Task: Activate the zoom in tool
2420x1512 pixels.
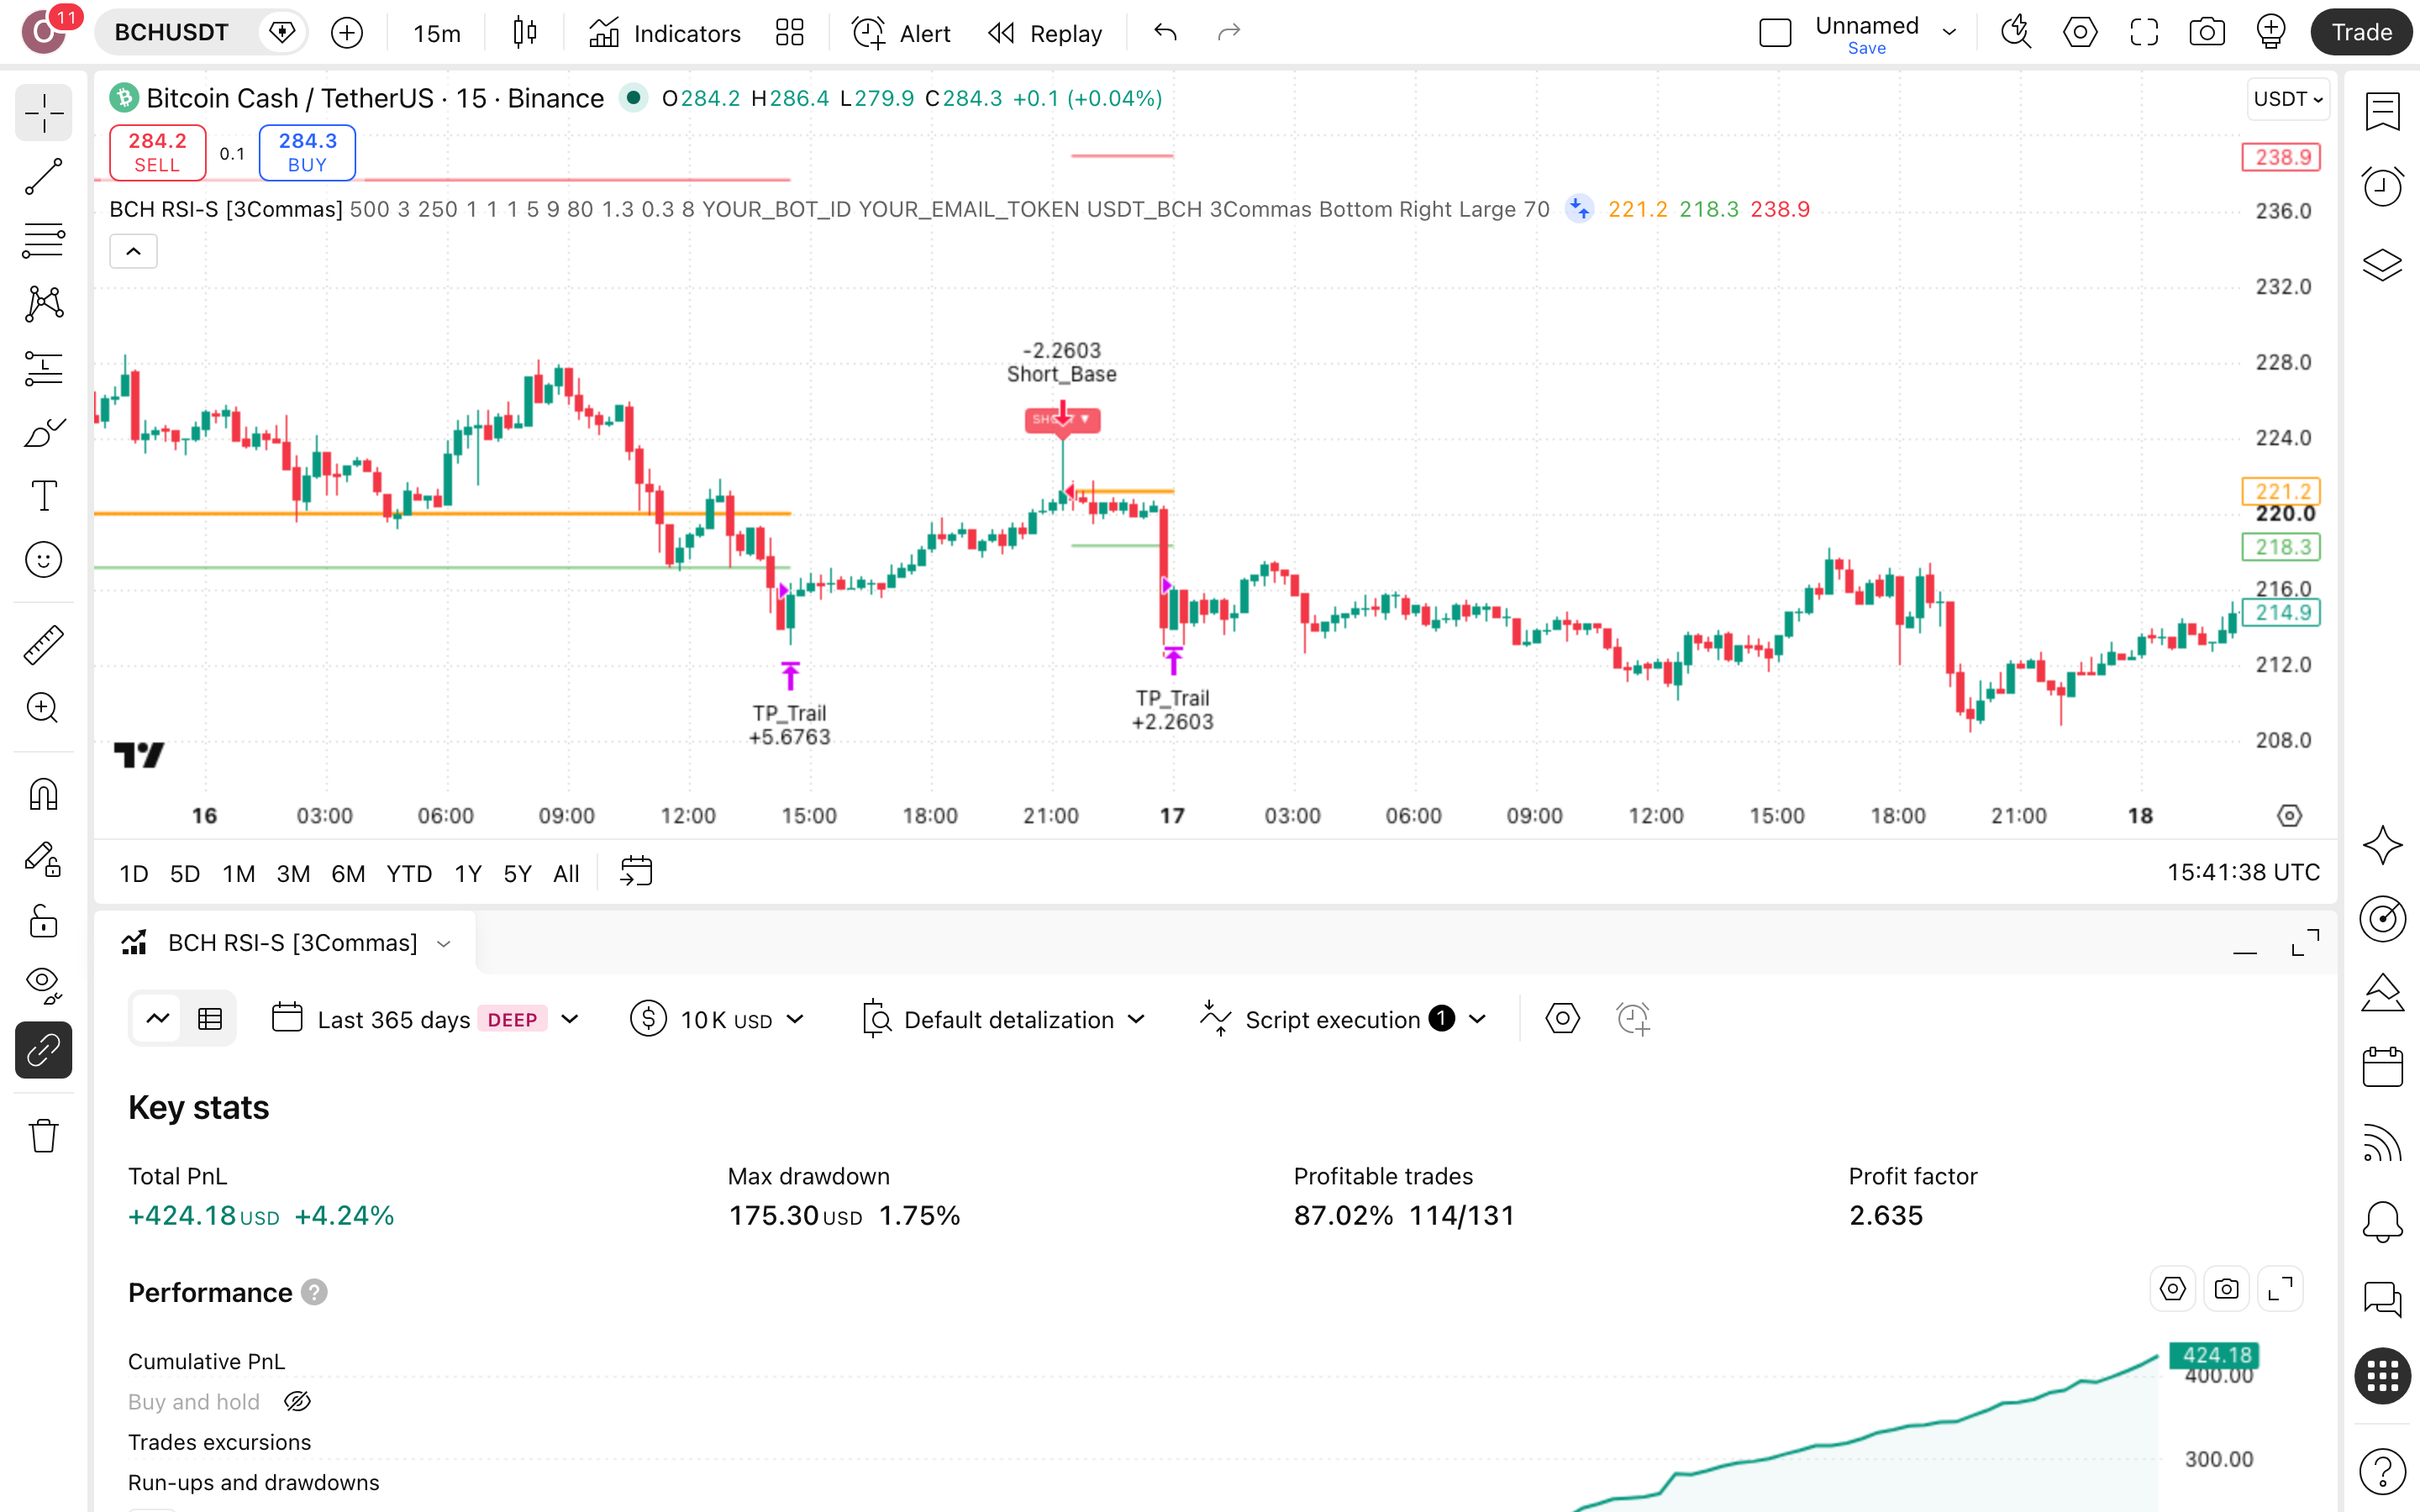Action: 43,708
